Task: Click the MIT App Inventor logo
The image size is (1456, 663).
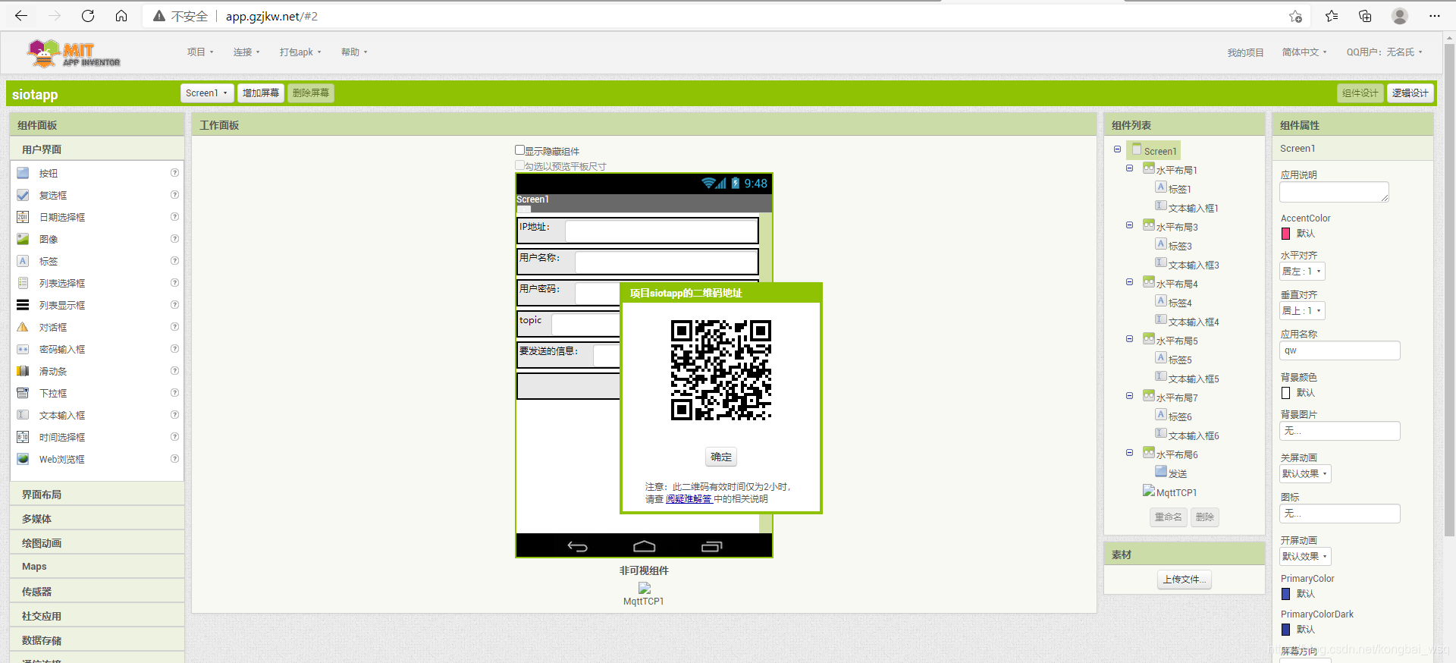Action: pyautogui.click(x=74, y=53)
